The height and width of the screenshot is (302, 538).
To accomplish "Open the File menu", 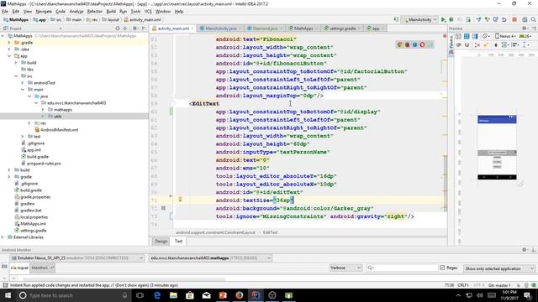I will click(5, 11).
